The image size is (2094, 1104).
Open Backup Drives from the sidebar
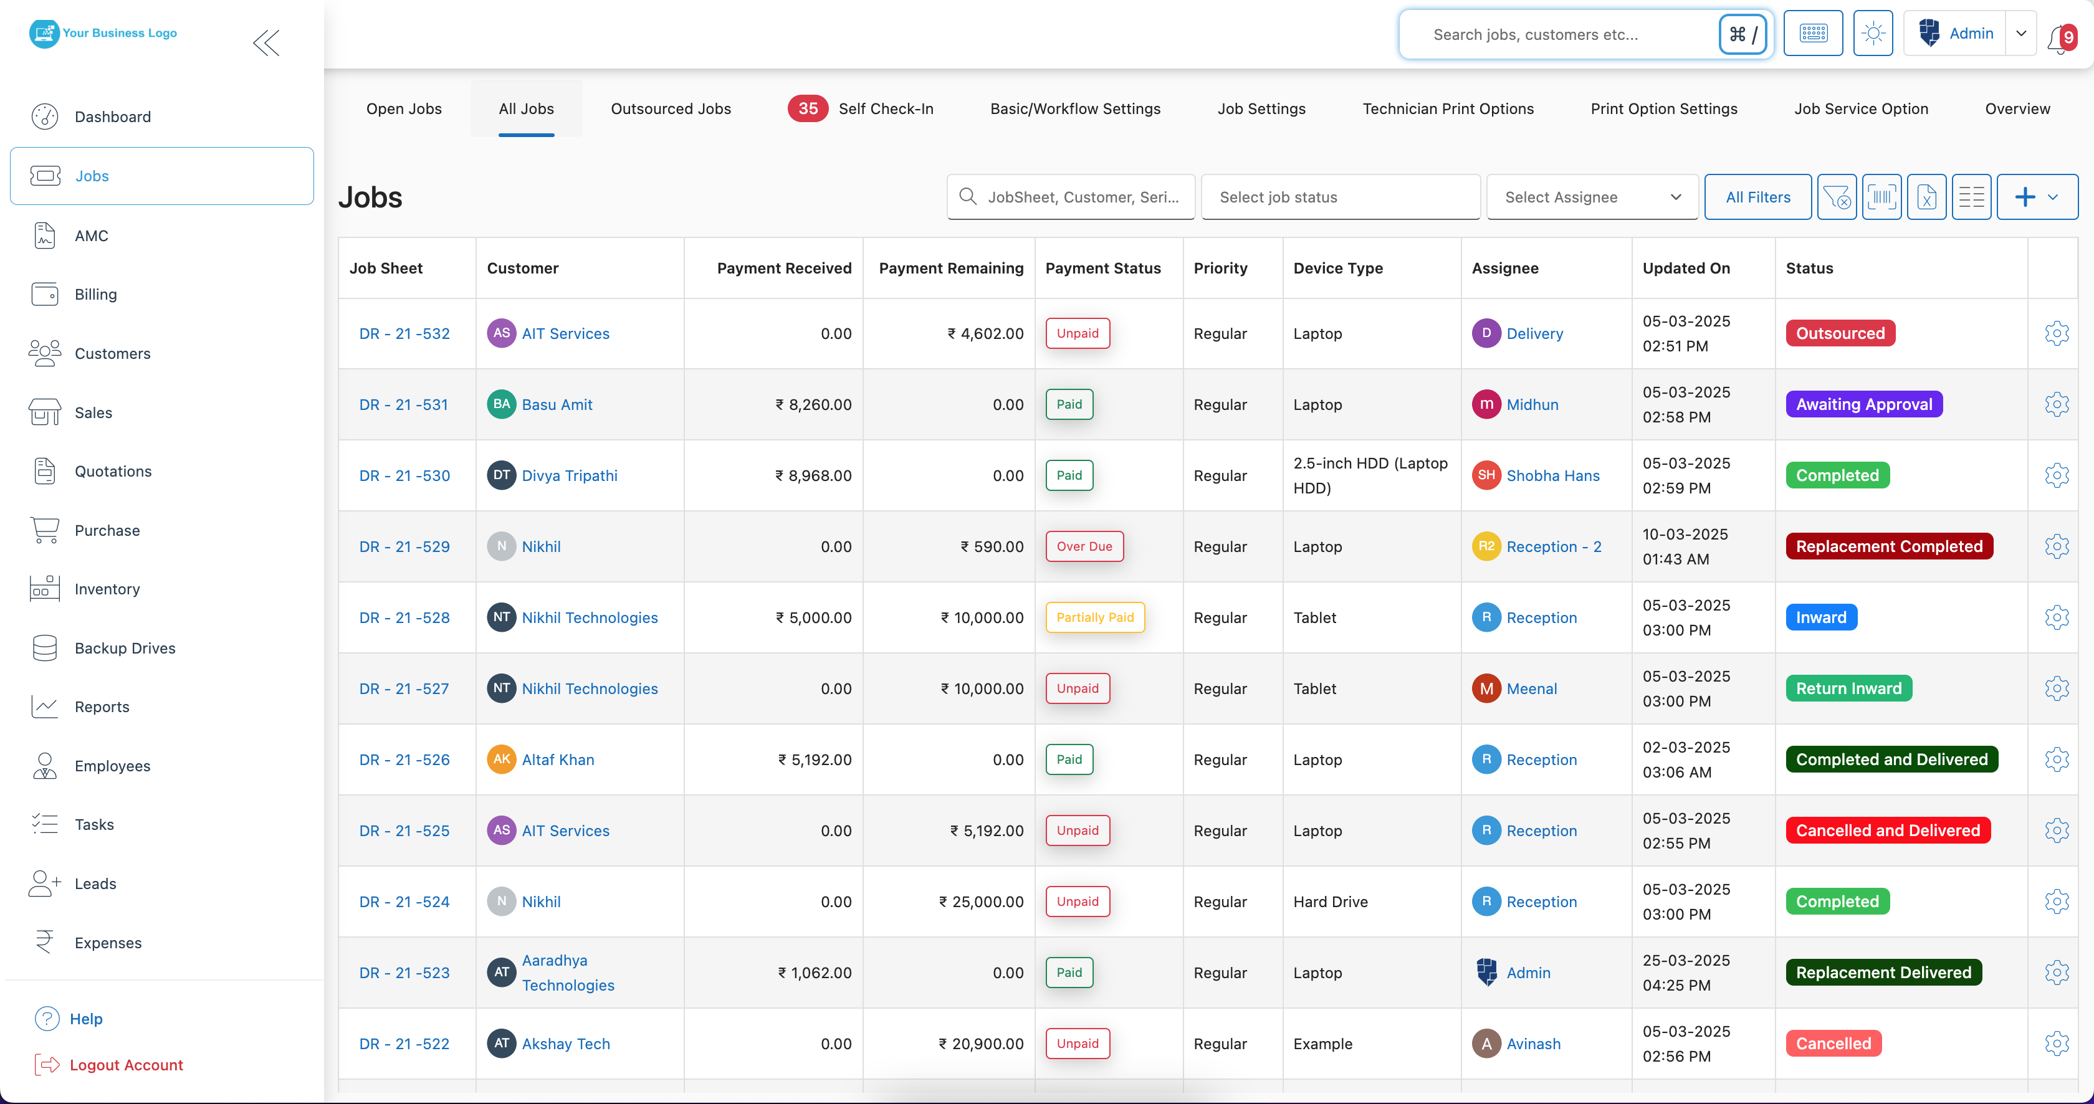[x=125, y=647]
